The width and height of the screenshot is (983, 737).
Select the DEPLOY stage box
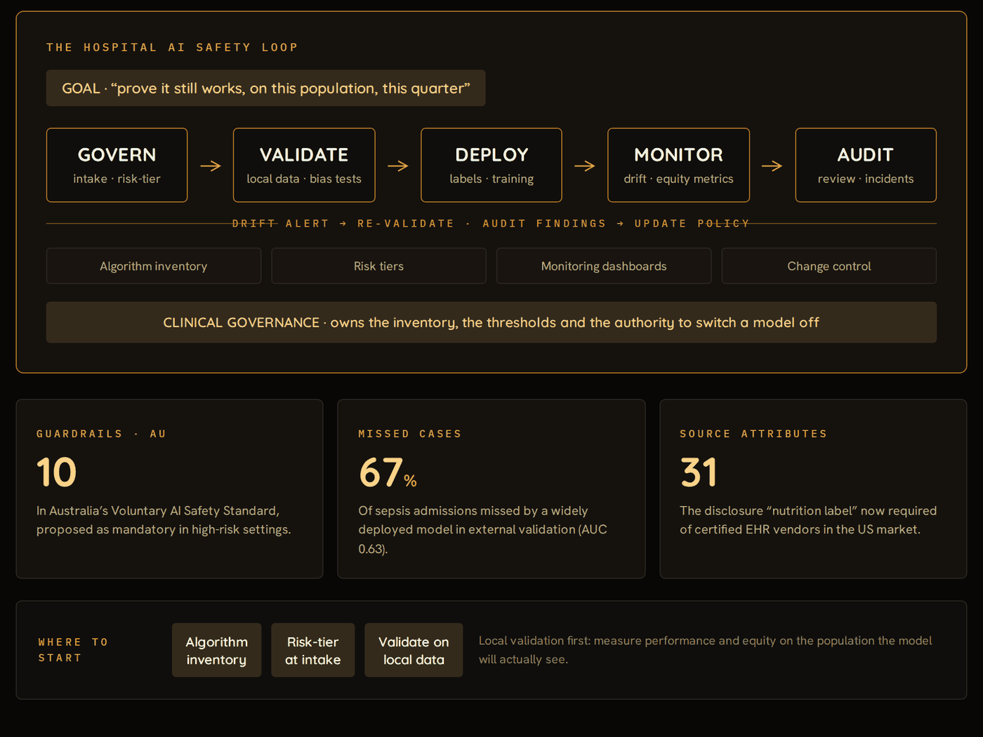click(x=491, y=165)
